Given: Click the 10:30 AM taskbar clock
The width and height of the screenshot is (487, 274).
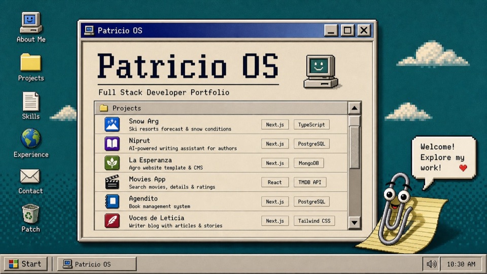Looking at the screenshot, I should click(x=461, y=264).
